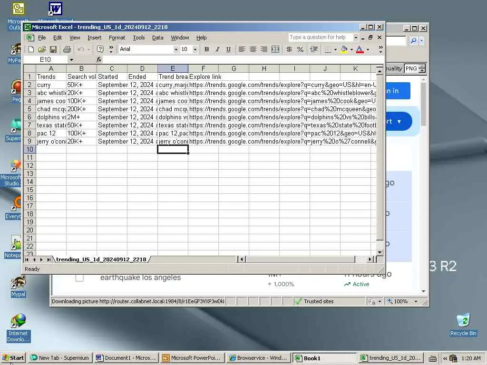Click the Borders icon

pyautogui.click(x=328, y=49)
